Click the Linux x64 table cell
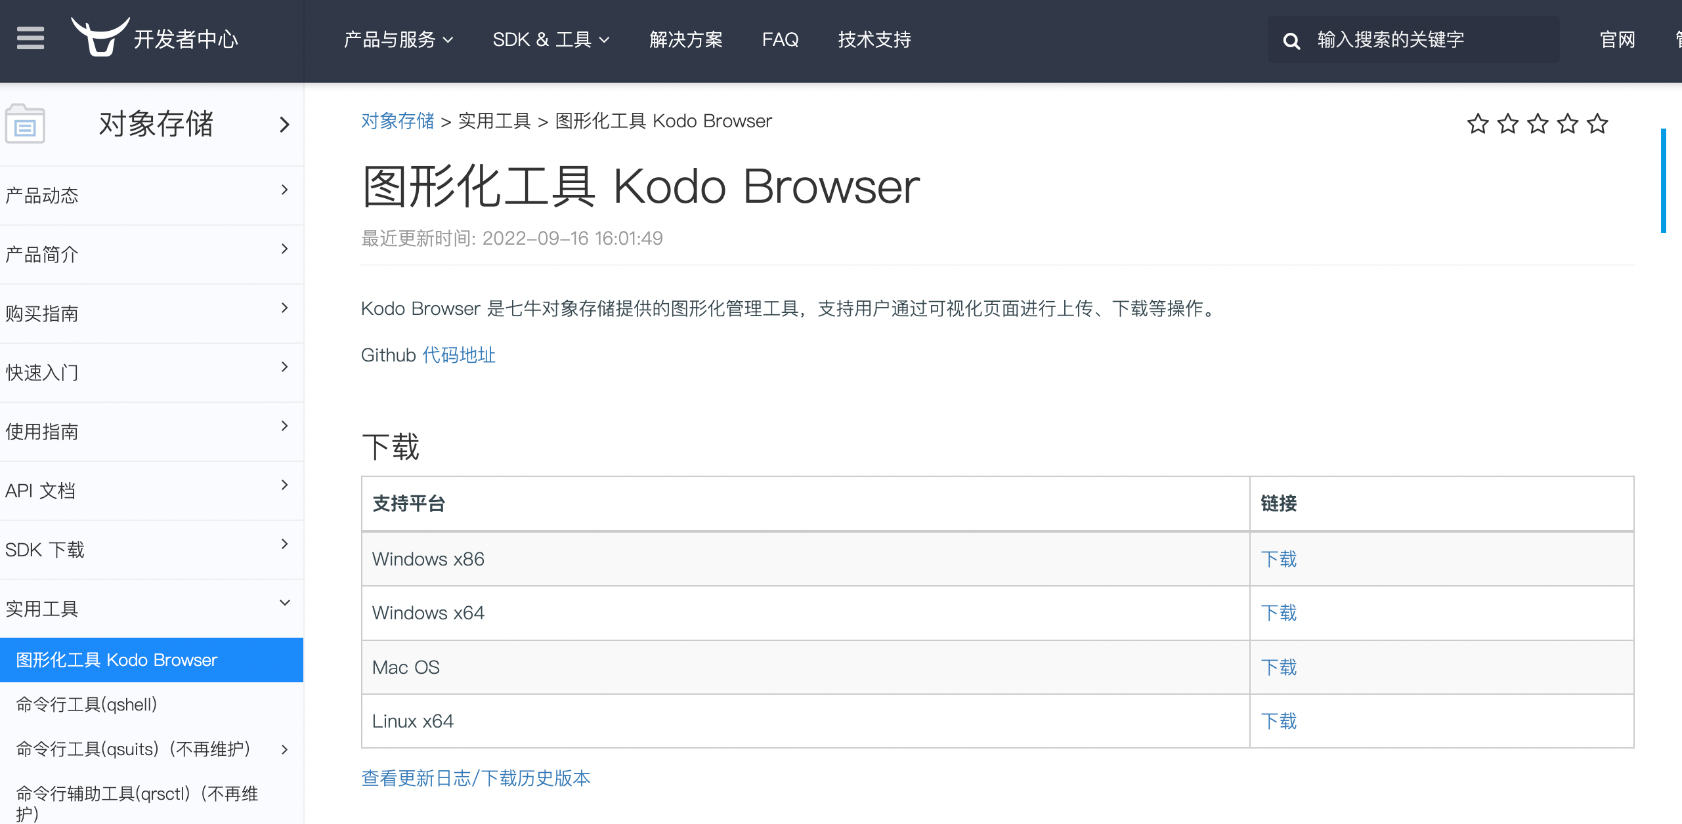The height and width of the screenshot is (824, 1682). 806,721
